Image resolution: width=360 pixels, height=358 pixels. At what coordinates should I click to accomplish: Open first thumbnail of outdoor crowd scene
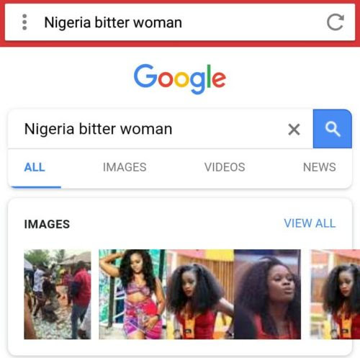click(x=58, y=295)
